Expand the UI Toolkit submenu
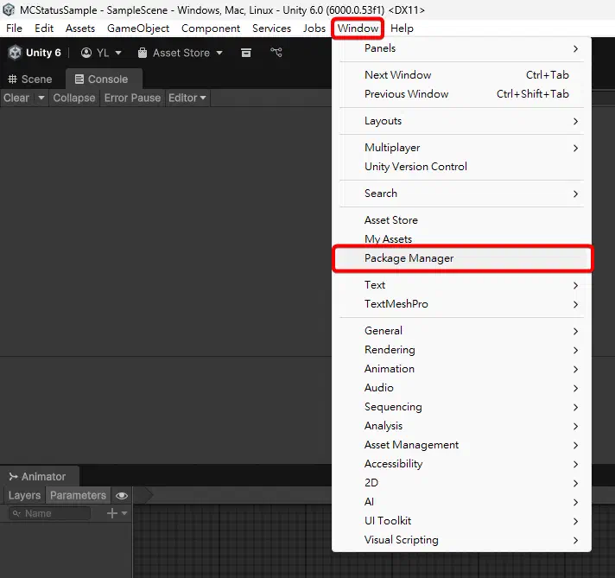The width and height of the screenshot is (615, 578). tap(461, 521)
